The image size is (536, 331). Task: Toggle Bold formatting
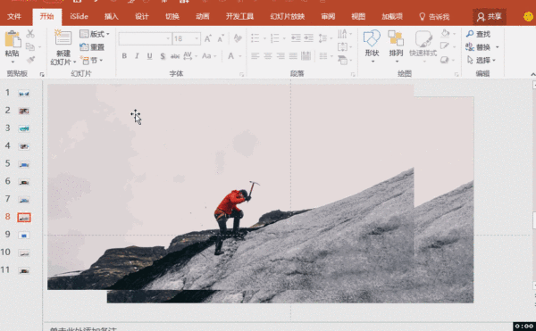[124, 56]
